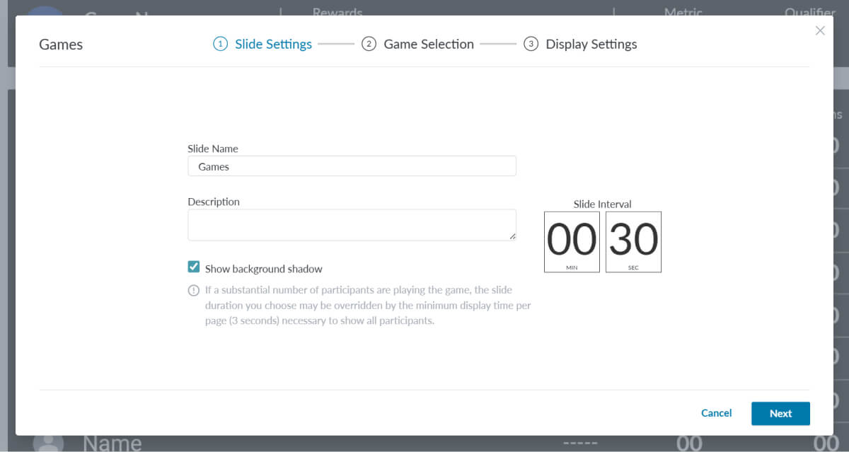The height and width of the screenshot is (452, 849).
Task: Select the Slide Interval seconds box
Action: pos(633,241)
